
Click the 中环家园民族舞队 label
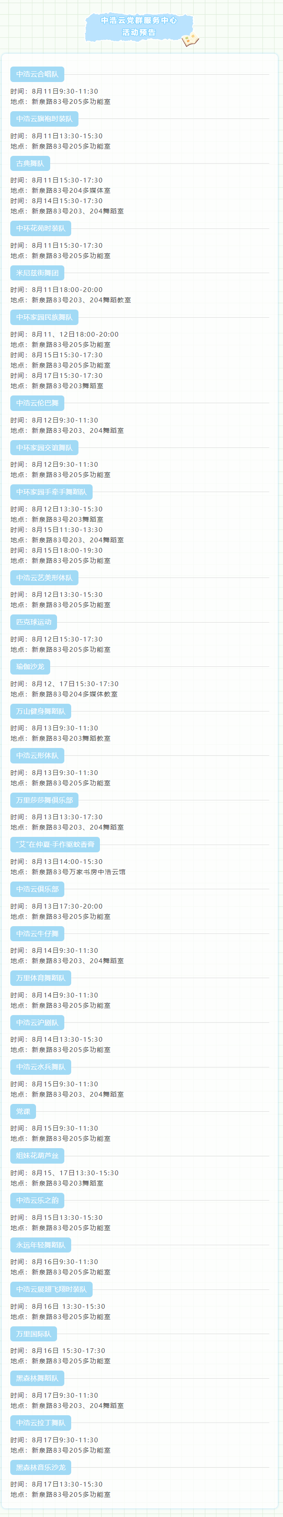[44, 317]
